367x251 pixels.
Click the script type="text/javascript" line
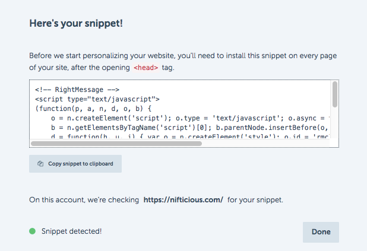(97, 99)
